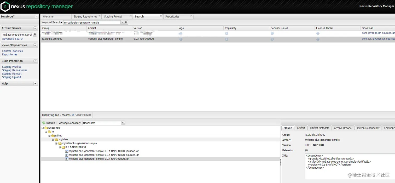This screenshot has width=395, height=183.
Task: Click the Popularity info icon in the io.github.slightlee row
Action: [226, 39]
